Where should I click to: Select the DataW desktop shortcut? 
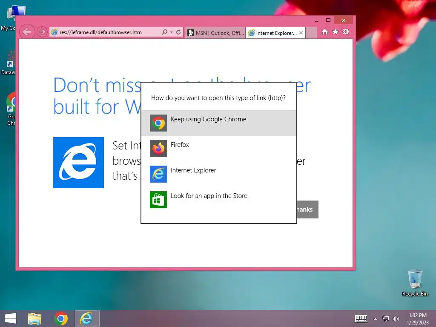point(8,63)
